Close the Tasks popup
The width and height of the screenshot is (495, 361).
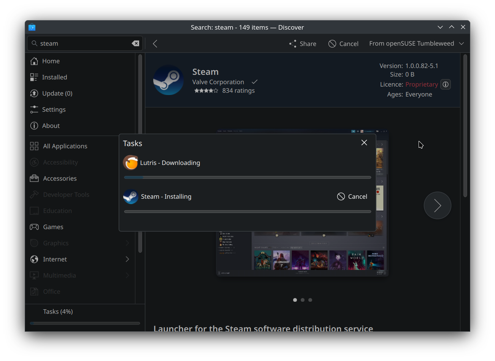[364, 142]
